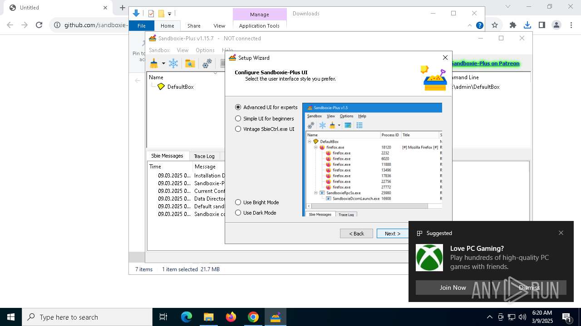Select Advanced UI for experts option
The image size is (581, 326).
coord(266,107)
